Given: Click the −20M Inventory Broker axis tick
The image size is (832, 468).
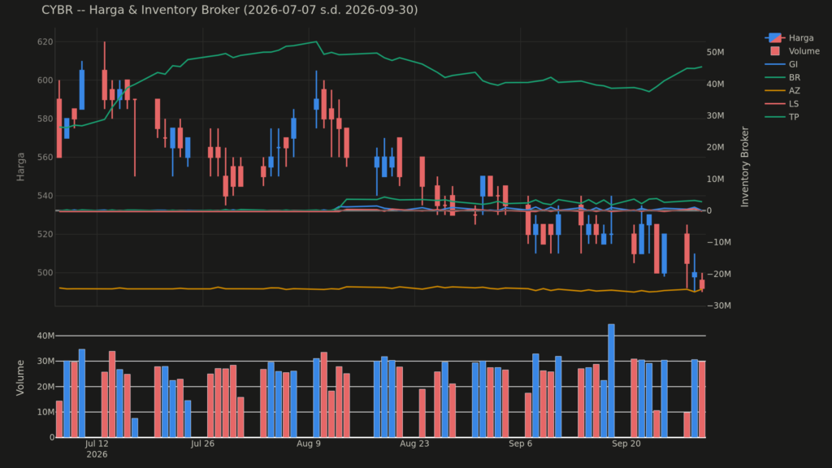Looking at the screenshot, I should tap(718, 274).
